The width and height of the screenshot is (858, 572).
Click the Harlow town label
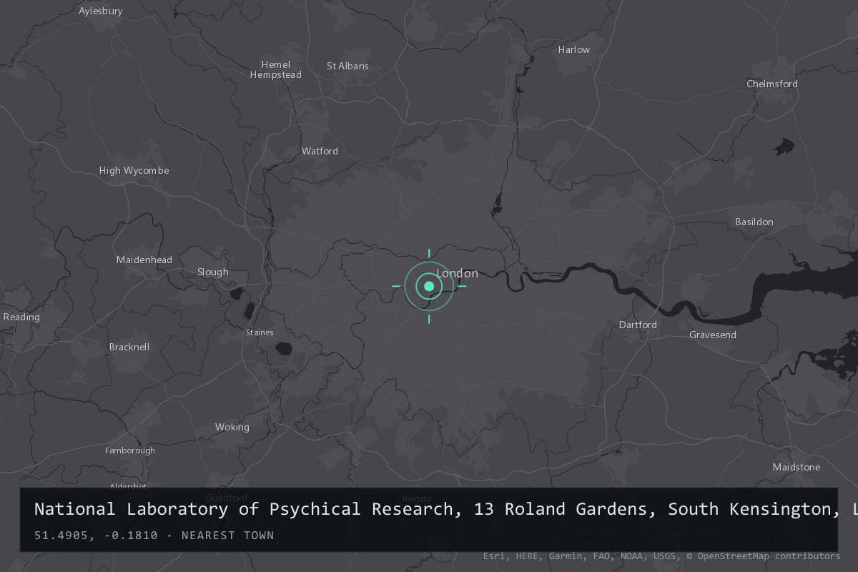[x=574, y=50]
